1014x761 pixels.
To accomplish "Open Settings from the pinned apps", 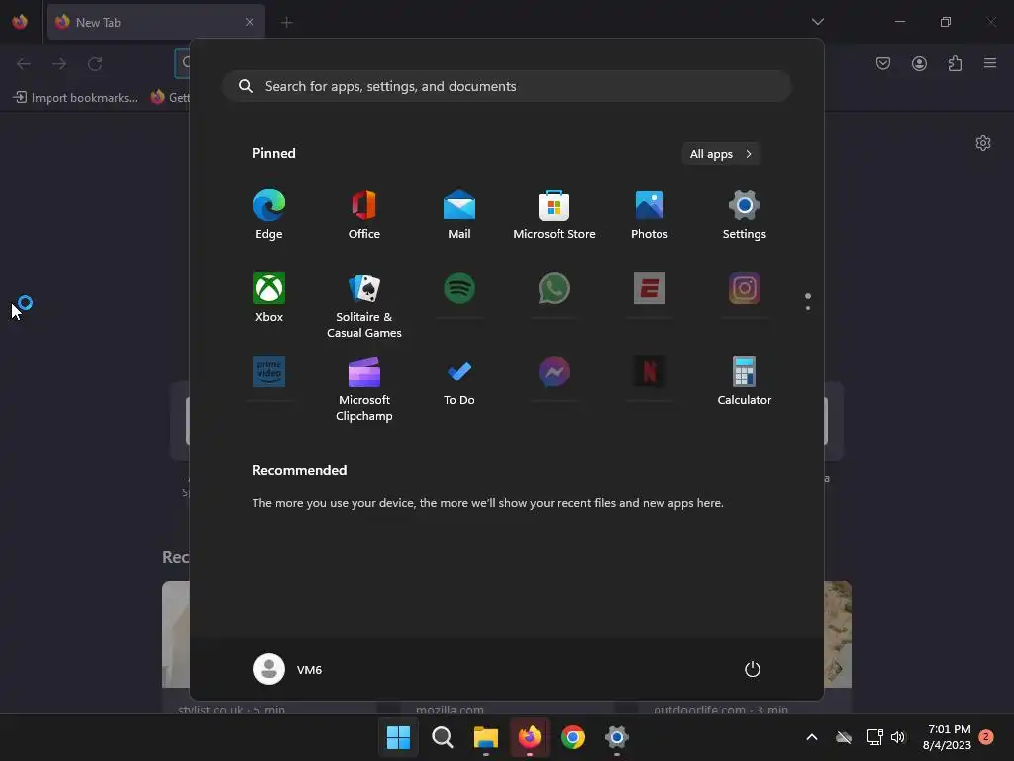I will pyautogui.click(x=745, y=215).
